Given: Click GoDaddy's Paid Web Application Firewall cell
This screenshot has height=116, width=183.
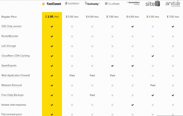Looking at the screenshot, I should pyautogui.click(x=92, y=75).
